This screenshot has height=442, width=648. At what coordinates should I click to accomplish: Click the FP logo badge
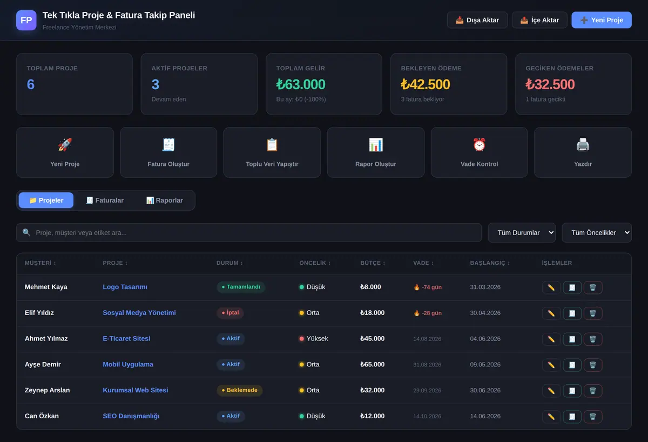(x=26, y=21)
